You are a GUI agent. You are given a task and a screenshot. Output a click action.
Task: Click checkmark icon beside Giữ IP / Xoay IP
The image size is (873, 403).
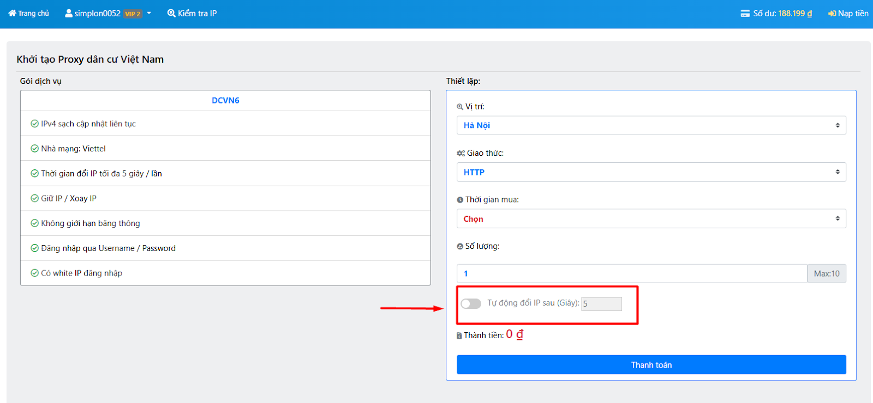34,198
